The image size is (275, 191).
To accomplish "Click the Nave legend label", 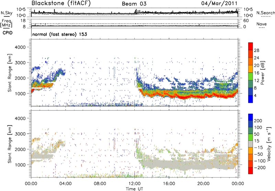I will click(x=264, y=24).
